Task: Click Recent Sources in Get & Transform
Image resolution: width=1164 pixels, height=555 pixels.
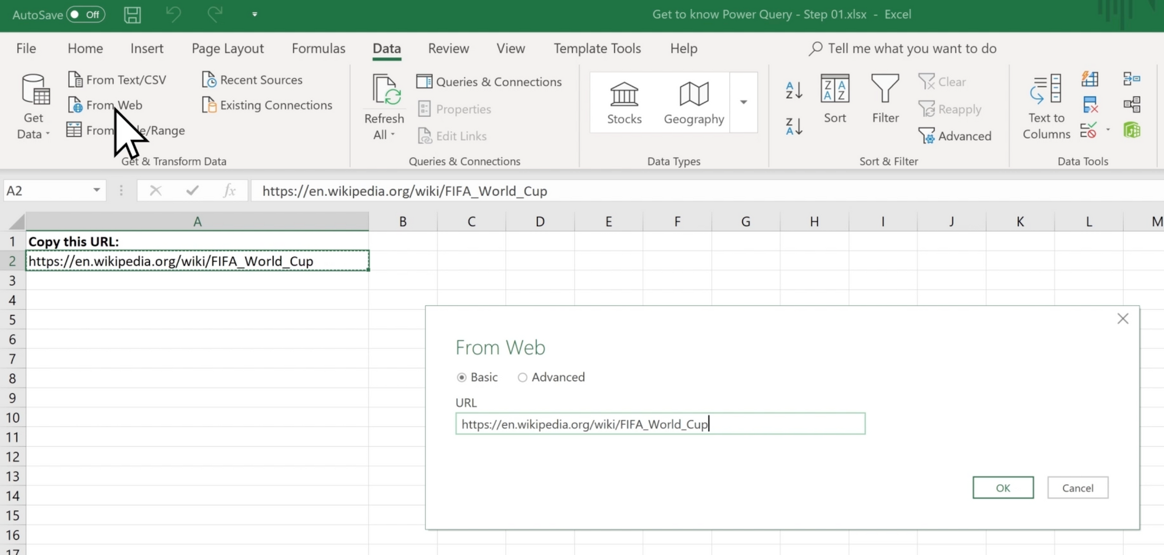Action: (260, 80)
